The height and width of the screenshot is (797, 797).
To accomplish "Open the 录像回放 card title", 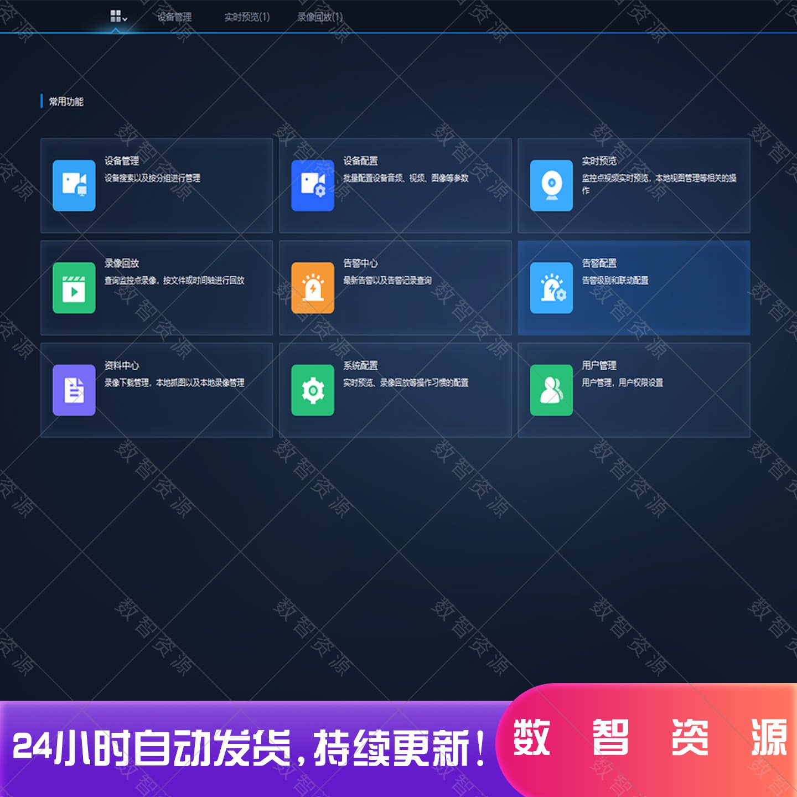I will 122,263.
